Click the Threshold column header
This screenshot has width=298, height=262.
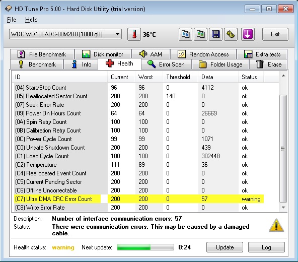click(x=181, y=77)
